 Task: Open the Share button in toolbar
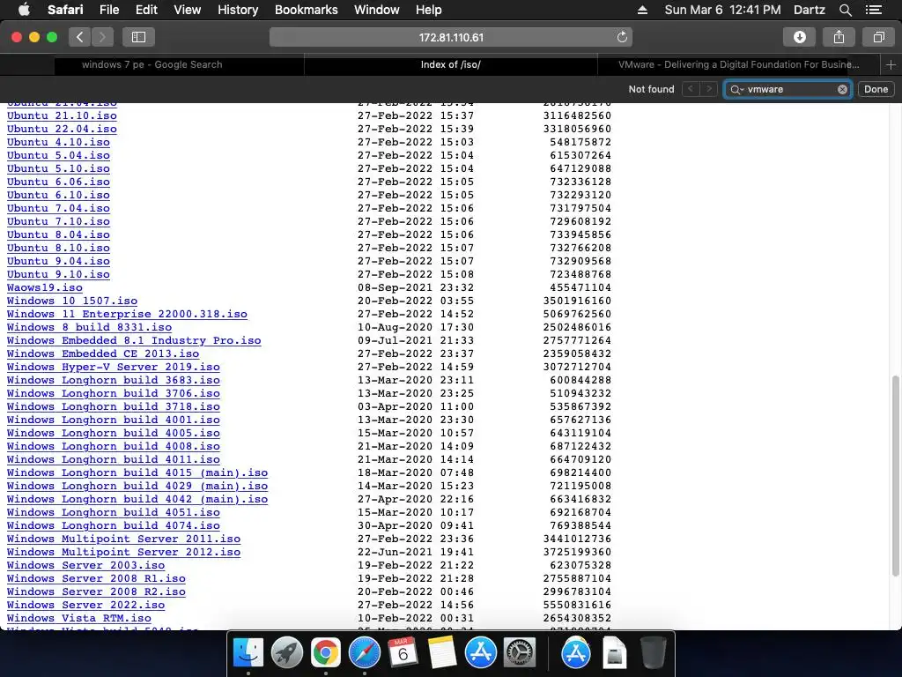pyautogui.click(x=839, y=37)
